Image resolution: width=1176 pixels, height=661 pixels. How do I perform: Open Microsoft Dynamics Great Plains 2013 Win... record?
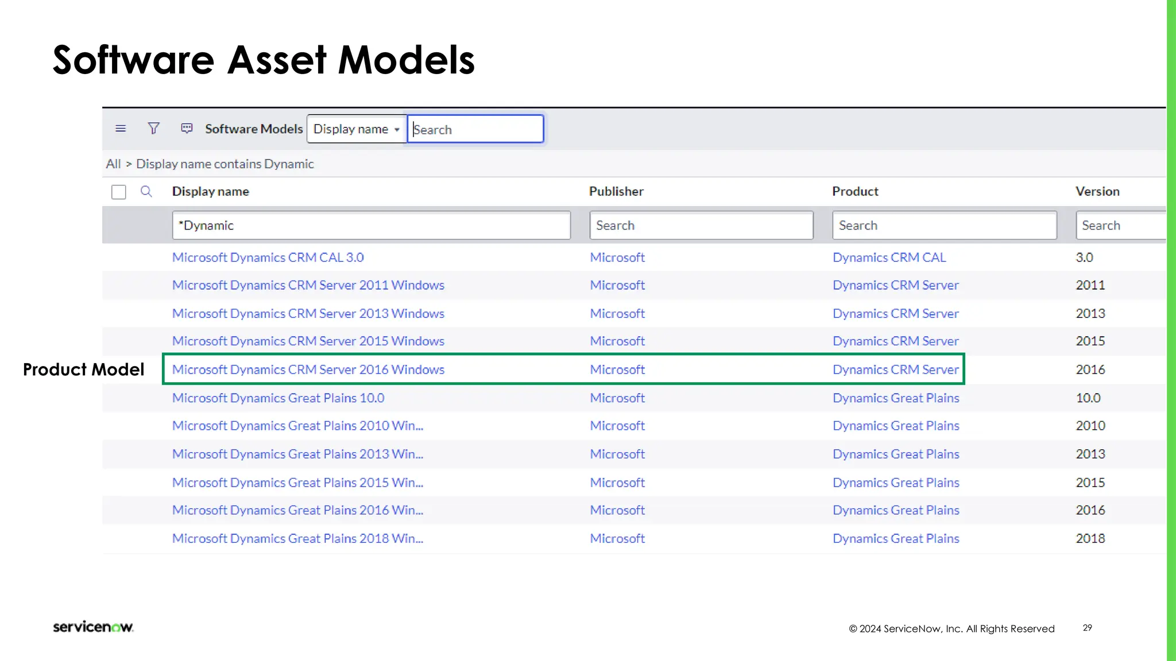[x=297, y=454]
